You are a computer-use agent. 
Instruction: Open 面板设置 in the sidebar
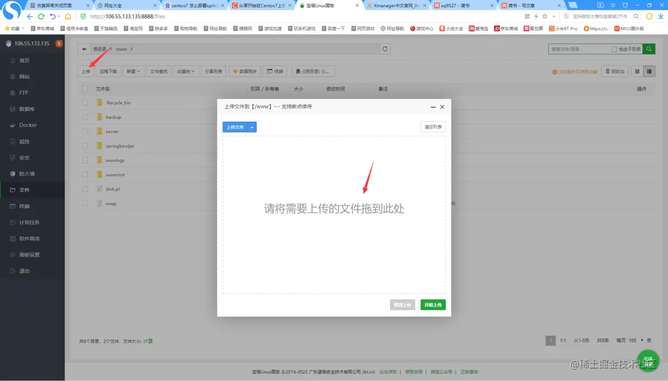(x=30, y=255)
